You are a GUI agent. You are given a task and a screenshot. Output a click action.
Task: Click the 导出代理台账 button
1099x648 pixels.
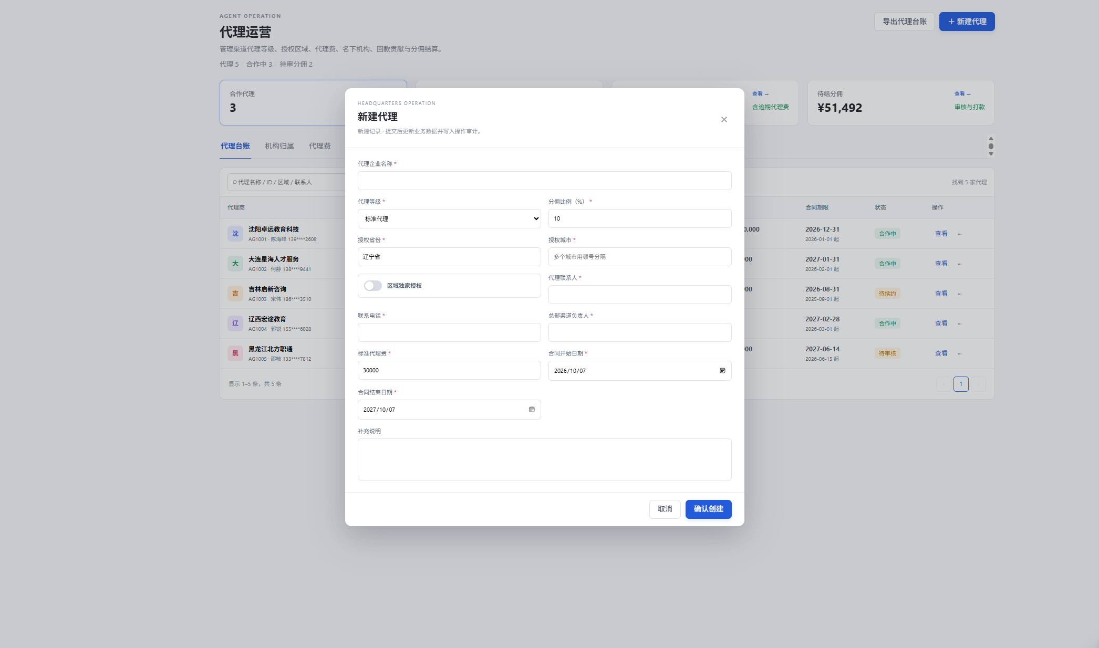(x=904, y=22)
